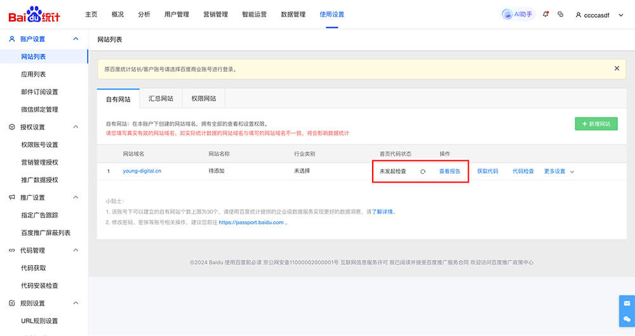Click the 推广设置 megaphone icon
635x336 pixels.
coord(11,197)
